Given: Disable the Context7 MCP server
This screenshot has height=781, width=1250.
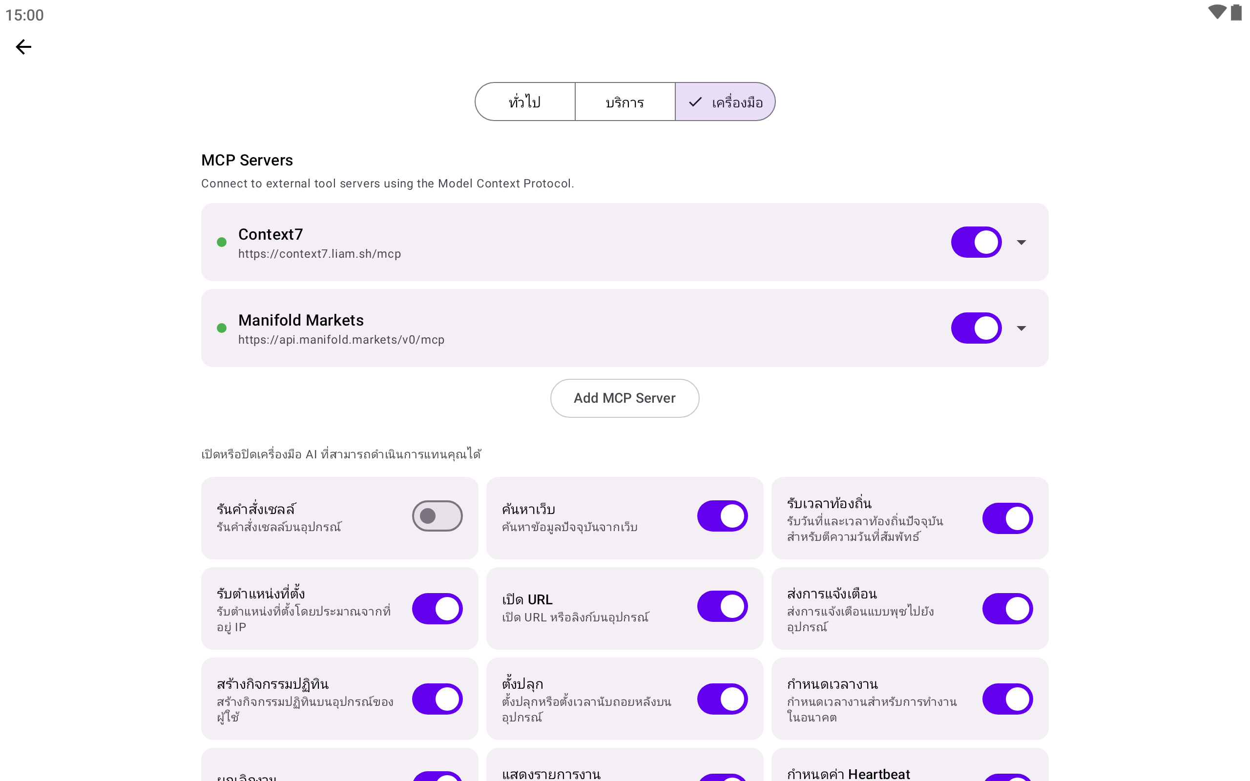Looking at the screenshot, I should (976, 242).
